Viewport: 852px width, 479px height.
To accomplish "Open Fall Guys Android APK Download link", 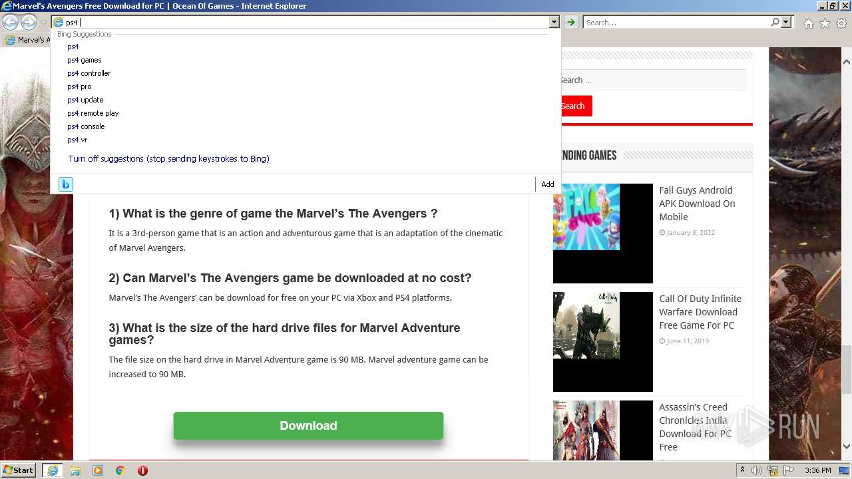I will tap(697, 204).
